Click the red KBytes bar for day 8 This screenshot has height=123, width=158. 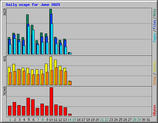click(x=42, y=109)
